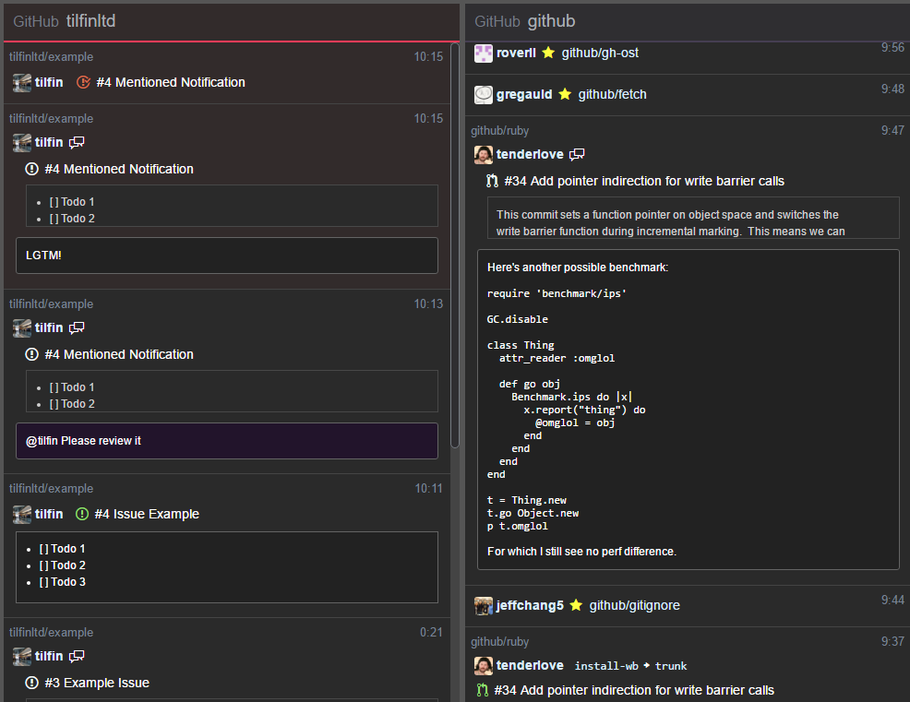Click tilfin avatar in the 10:15 mention entry
Viewport: 910px width, 702px height.
22,83
